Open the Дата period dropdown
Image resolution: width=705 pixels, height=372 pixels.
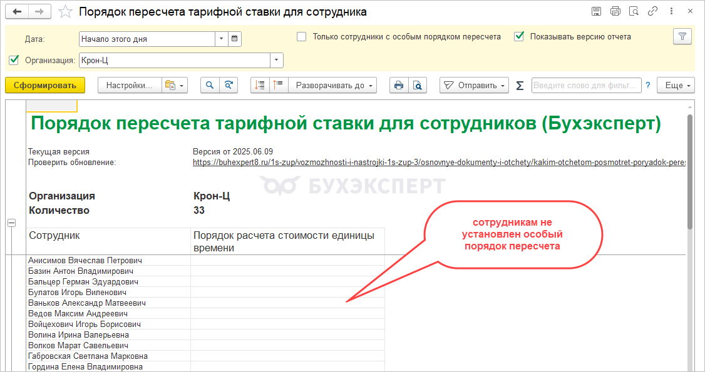click(x=221, y=39)
